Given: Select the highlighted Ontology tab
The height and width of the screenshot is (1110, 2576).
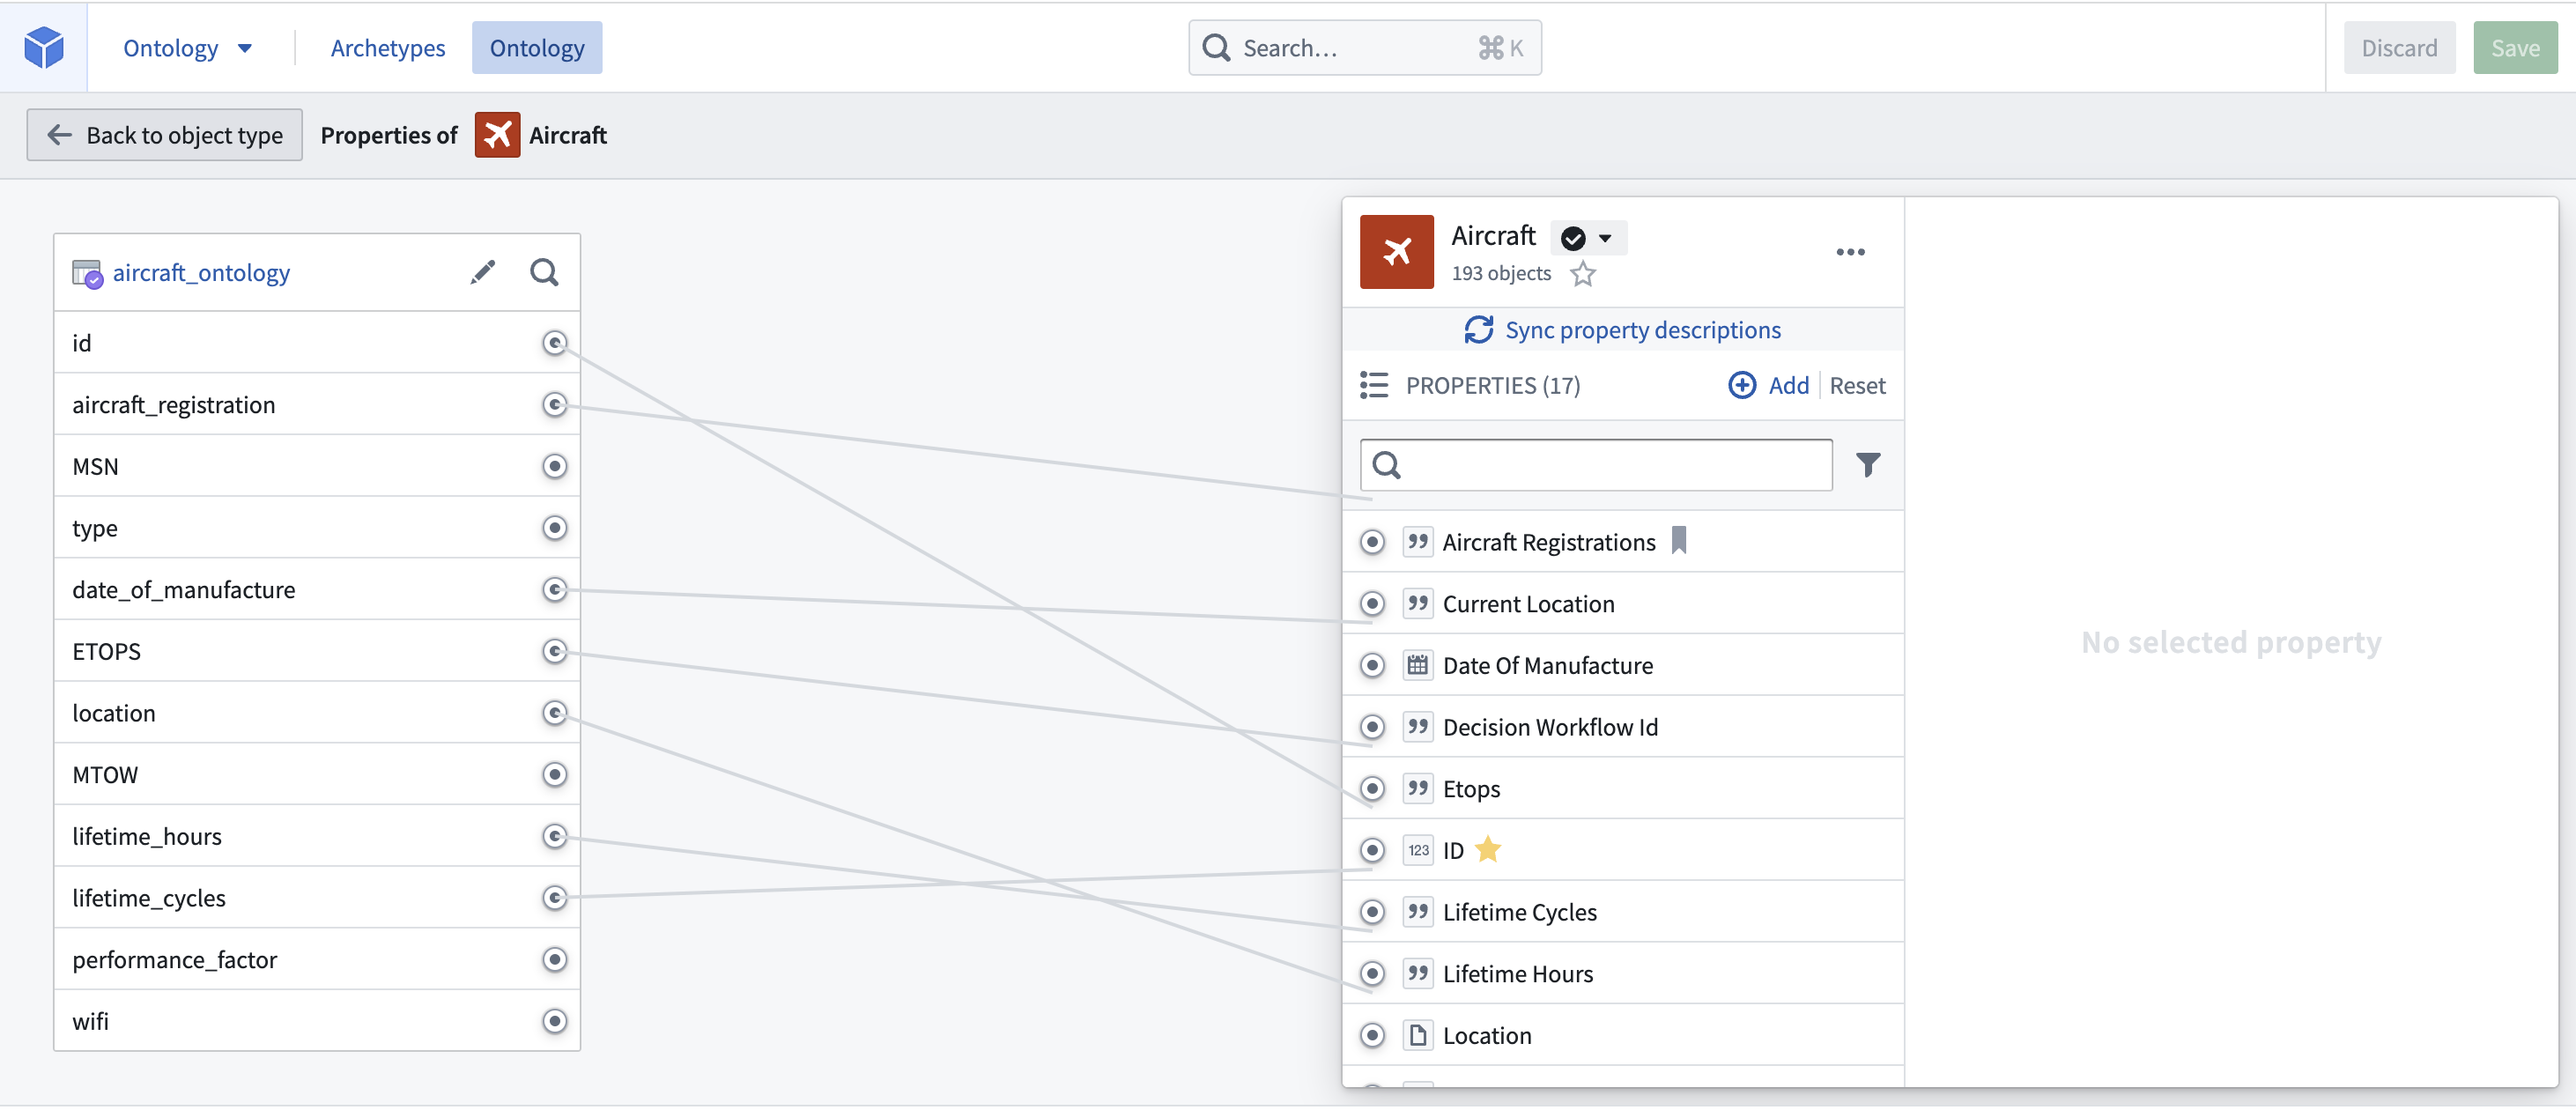Looking at the screenshot, I should (537, 48).
